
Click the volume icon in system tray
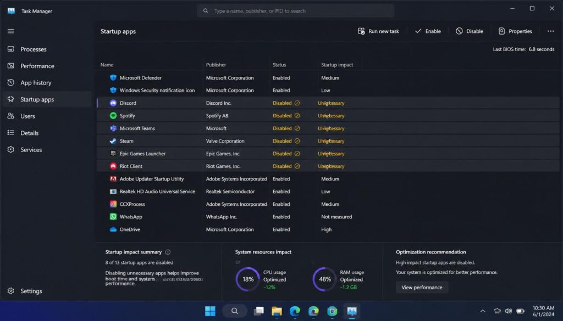[x=509, y=311]
